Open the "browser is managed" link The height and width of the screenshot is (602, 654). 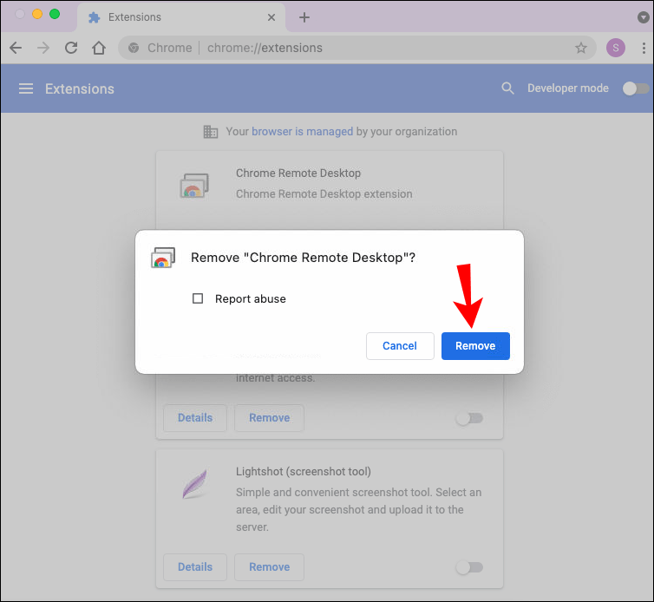click(302, 132)
